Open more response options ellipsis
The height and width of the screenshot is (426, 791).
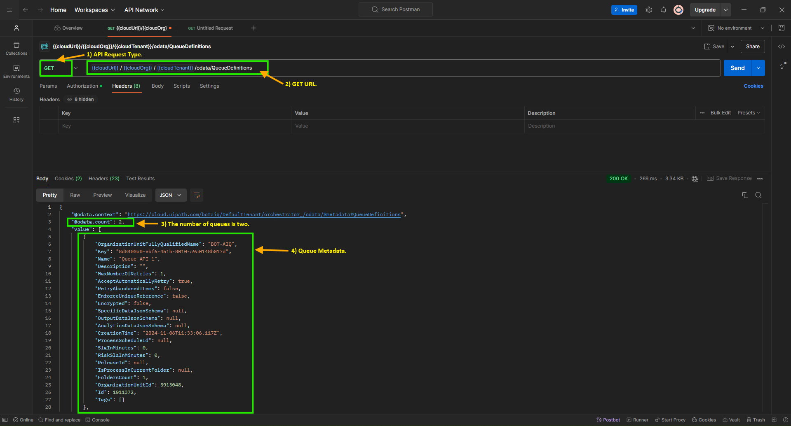point(760,179)
